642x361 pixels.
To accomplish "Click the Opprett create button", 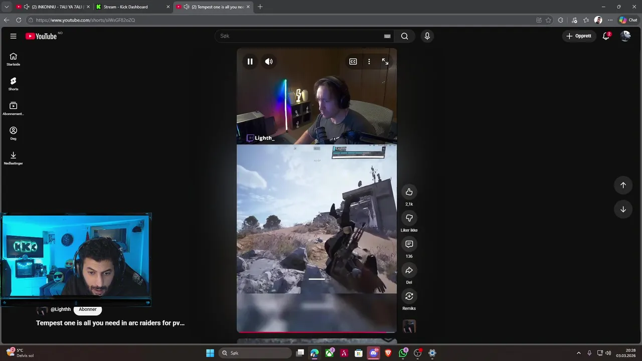I will pyautogui.click(x=579, y=36).
